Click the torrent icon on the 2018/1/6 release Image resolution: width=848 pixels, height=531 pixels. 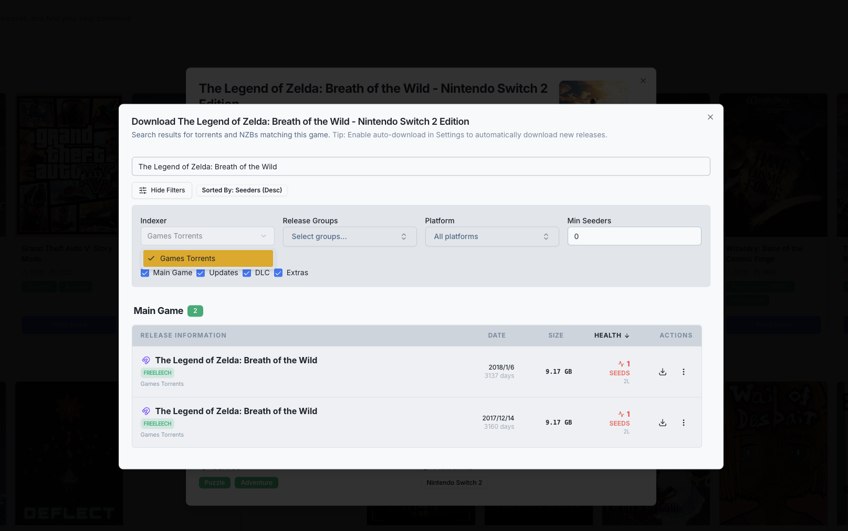146,361
